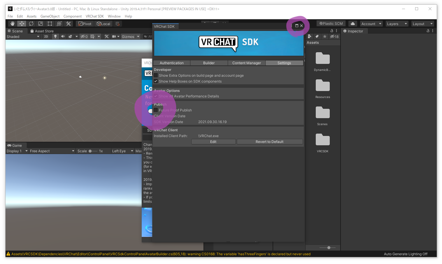
Task: Open the Window menu
Action: click(x=114, y=16)
